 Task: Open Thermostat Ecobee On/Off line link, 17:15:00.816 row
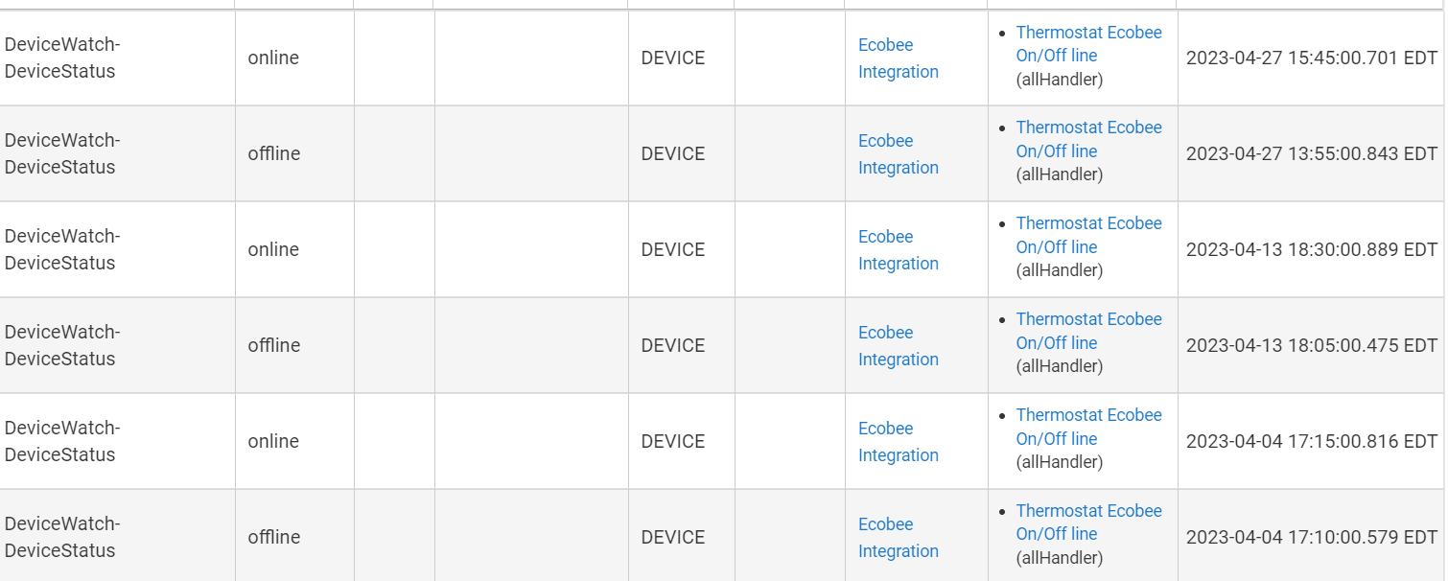point(1088,427)
